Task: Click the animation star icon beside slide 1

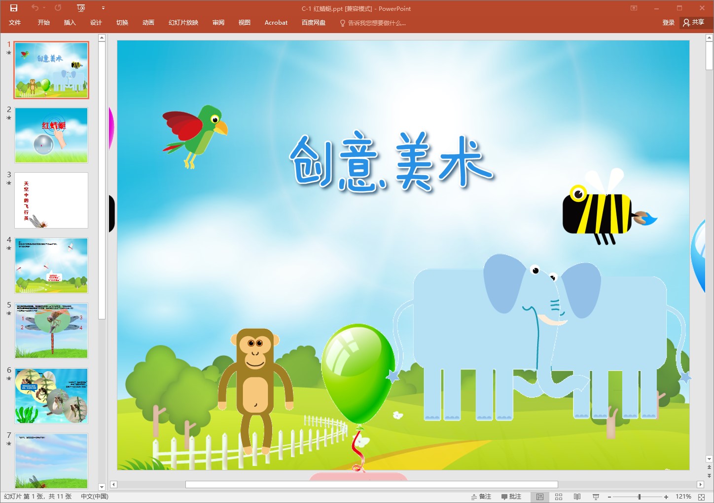Action: pos(9,53)
